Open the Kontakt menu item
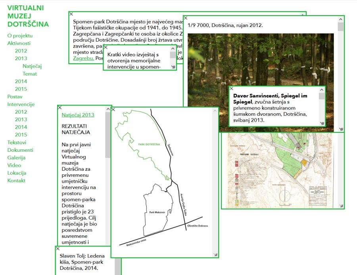Screen dimensions: 357x275 coord(16,181)
